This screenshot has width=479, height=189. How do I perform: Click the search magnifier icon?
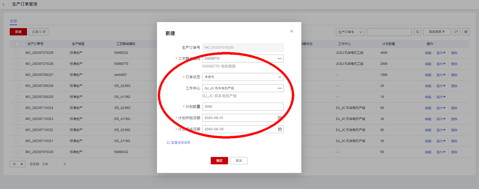tap(418, 32)
